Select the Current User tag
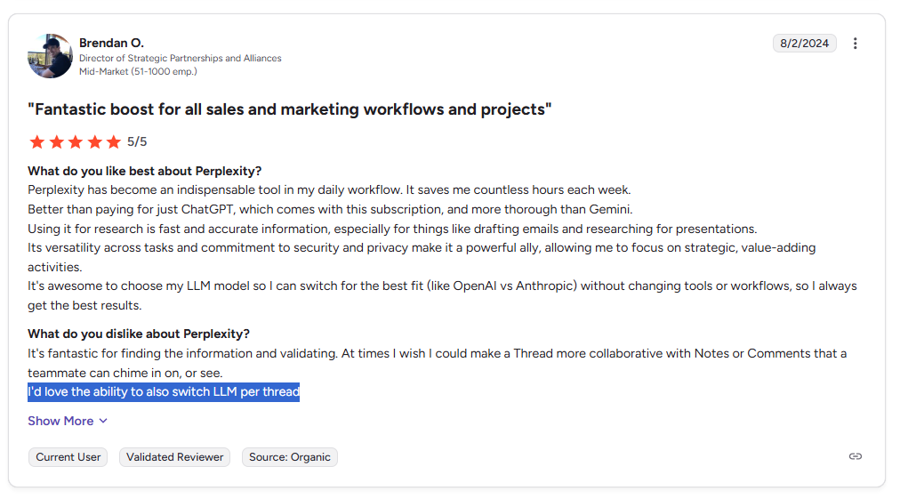Screen dimensions: 916x499 68,457
